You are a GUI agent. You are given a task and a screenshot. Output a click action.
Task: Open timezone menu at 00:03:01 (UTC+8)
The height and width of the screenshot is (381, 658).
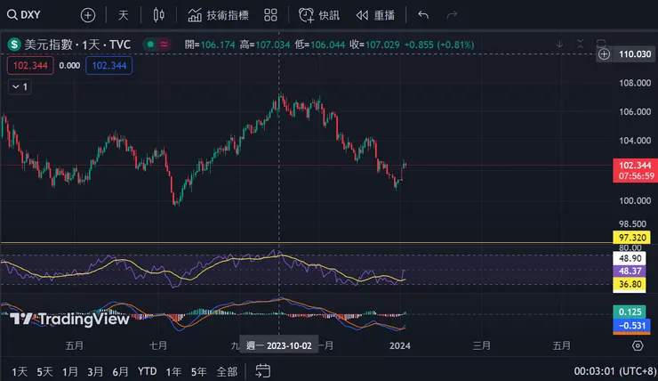point(614,371)
